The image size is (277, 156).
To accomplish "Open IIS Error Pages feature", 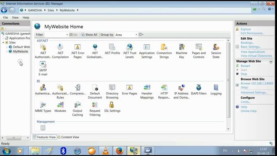I will click(x=129, y=90).
